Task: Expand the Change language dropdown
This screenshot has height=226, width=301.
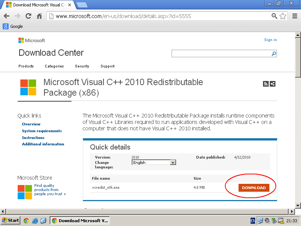Action: click(x=154, y=162)
